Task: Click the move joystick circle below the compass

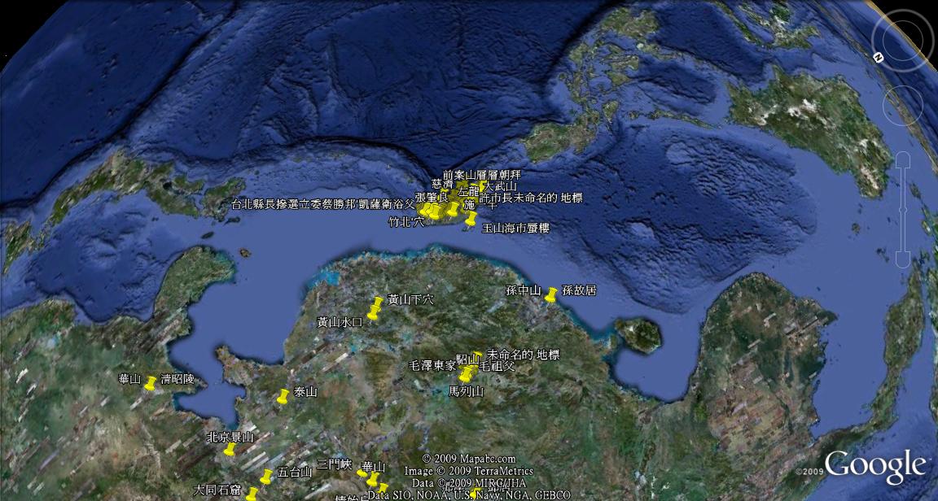Action: [x=903, y=105]
